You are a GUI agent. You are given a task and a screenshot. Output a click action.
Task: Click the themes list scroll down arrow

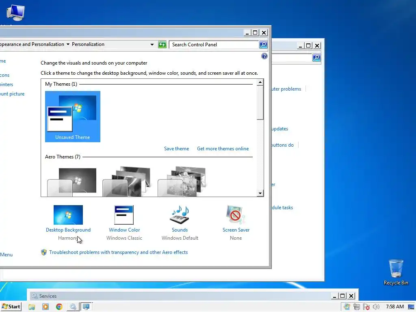(260, 193)
